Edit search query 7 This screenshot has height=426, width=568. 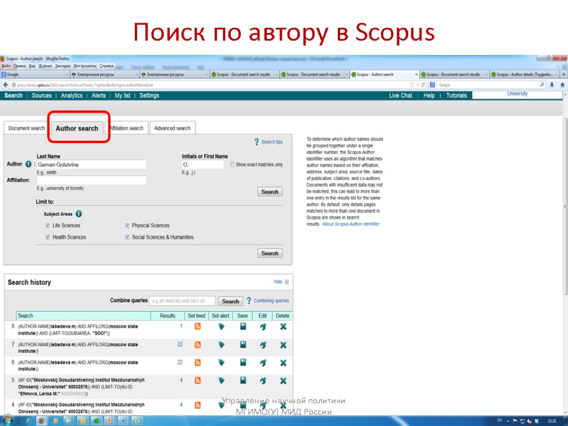[x=263, y=345]
